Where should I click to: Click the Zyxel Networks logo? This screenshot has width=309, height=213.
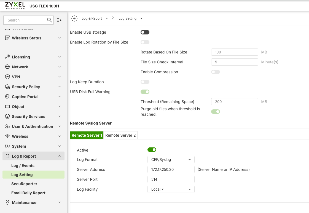[15, 6]
